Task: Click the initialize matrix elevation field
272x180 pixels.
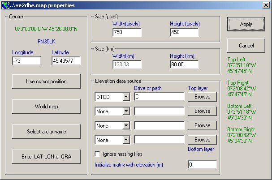Action: tap(202, 165)
